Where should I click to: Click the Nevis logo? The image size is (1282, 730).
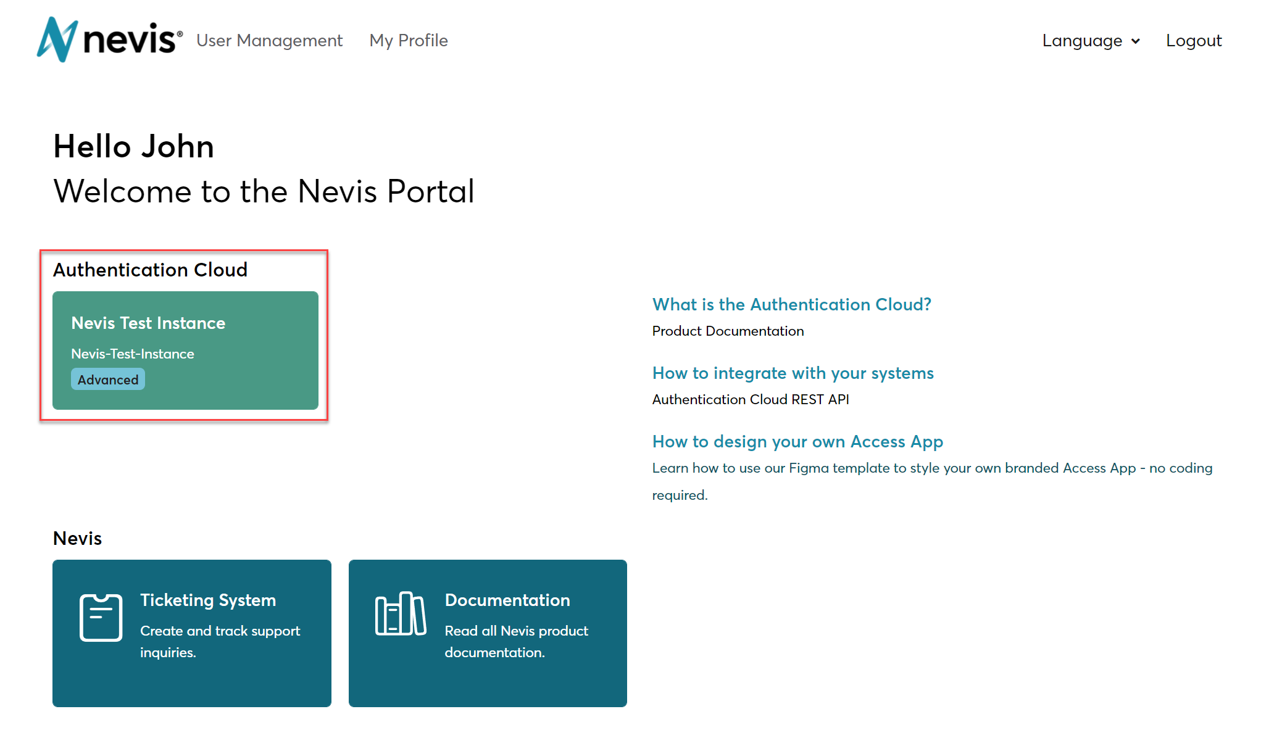[x=110, y=39]
